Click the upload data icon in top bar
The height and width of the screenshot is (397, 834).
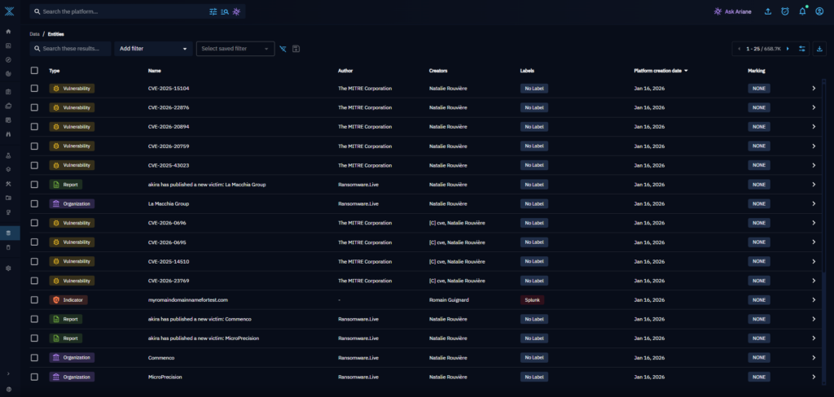coord(768,11)
